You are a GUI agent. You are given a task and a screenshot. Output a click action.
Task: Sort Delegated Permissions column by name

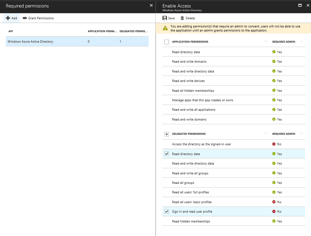click(x=266, y=134)
